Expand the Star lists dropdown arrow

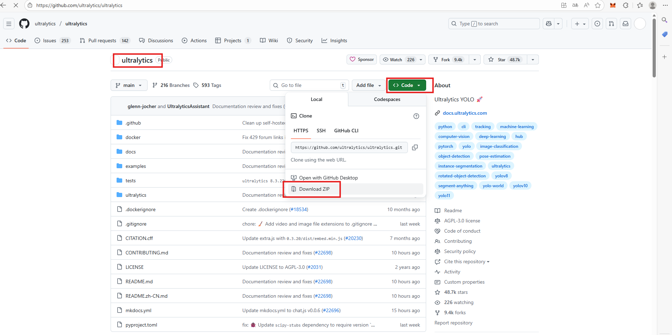coord(533,59)
